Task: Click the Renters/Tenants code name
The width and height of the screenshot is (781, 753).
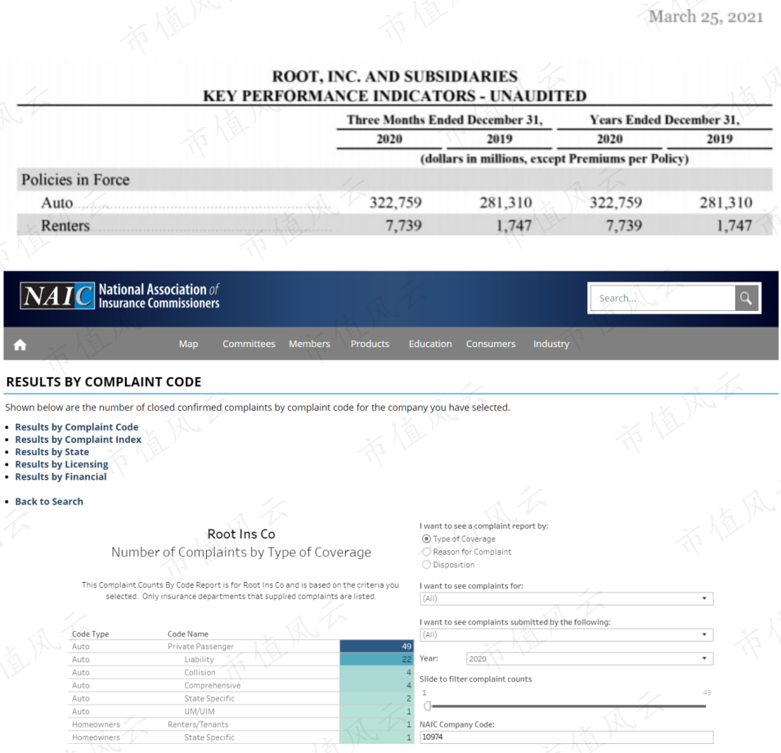Action: [x=198, y=724]
